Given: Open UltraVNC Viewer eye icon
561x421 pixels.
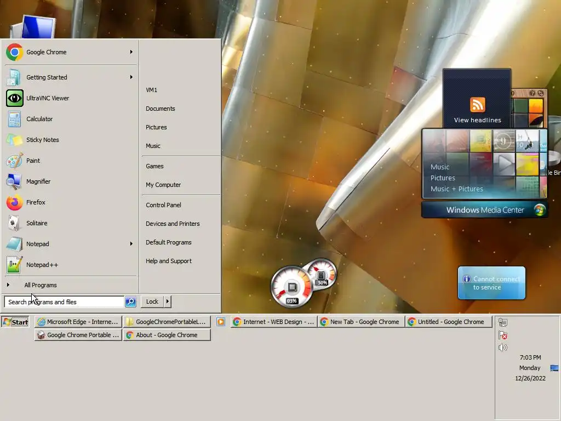Looking at the screenshot, I should pos(14,98).
